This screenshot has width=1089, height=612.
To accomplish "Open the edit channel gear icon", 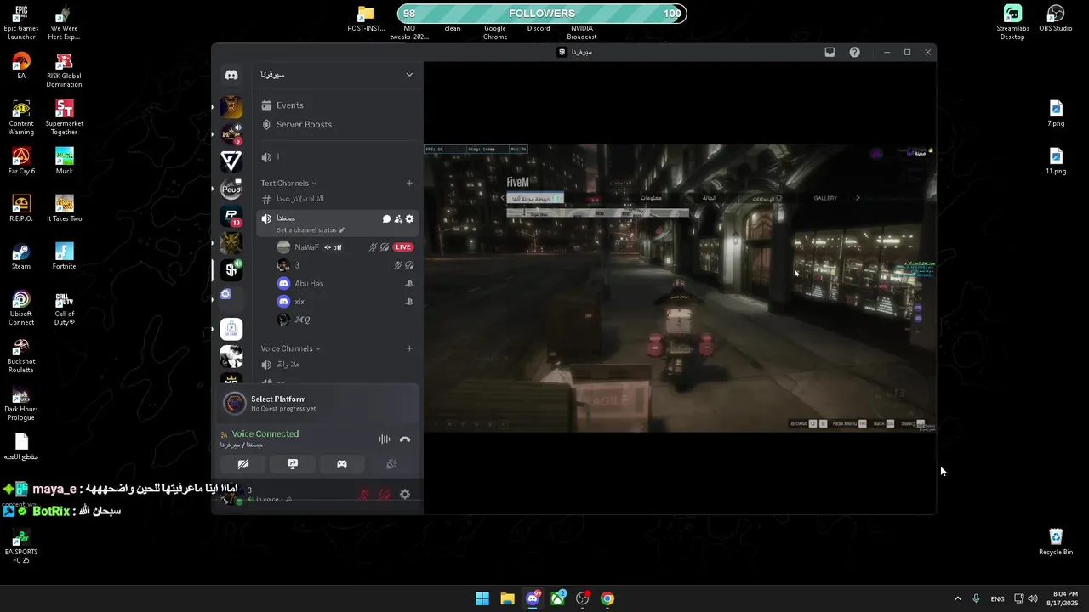I will pos(409,219).
